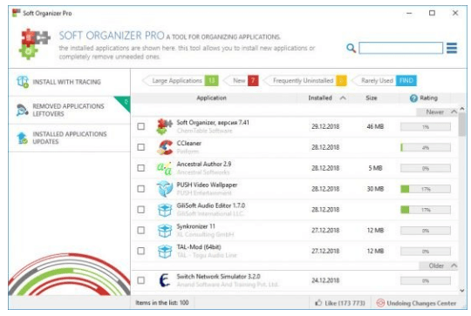Check the Ancestral Author 2.9 checkbox

point(141,168)
